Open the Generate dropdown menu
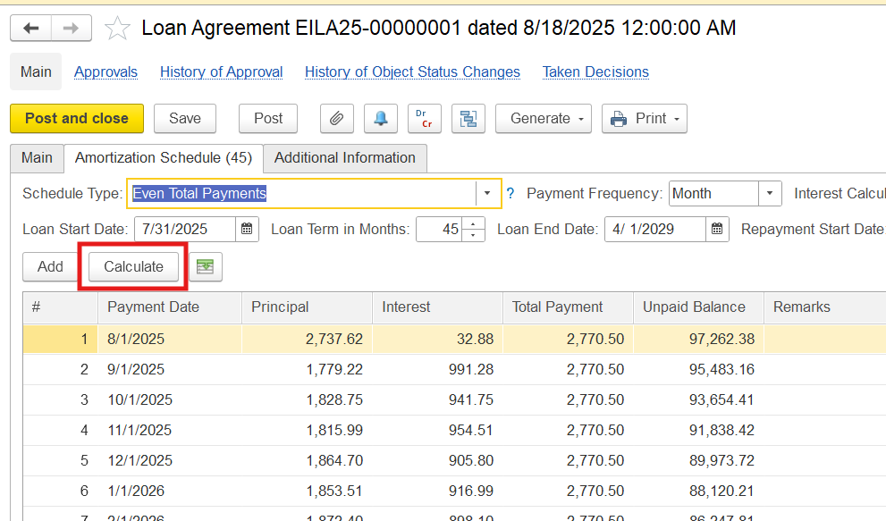Image resolution: width=886 pixels, height=521 pixels. 544,118
